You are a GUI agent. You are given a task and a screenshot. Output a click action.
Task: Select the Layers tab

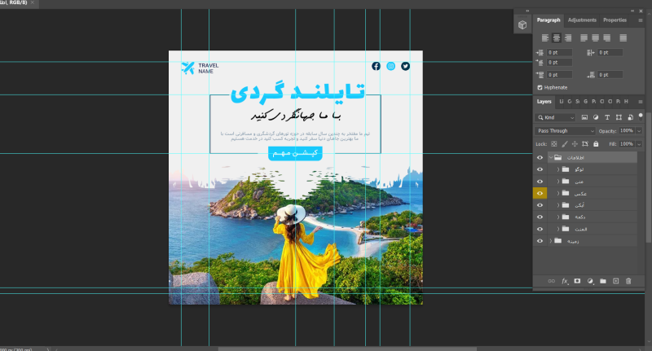point(544,101)
